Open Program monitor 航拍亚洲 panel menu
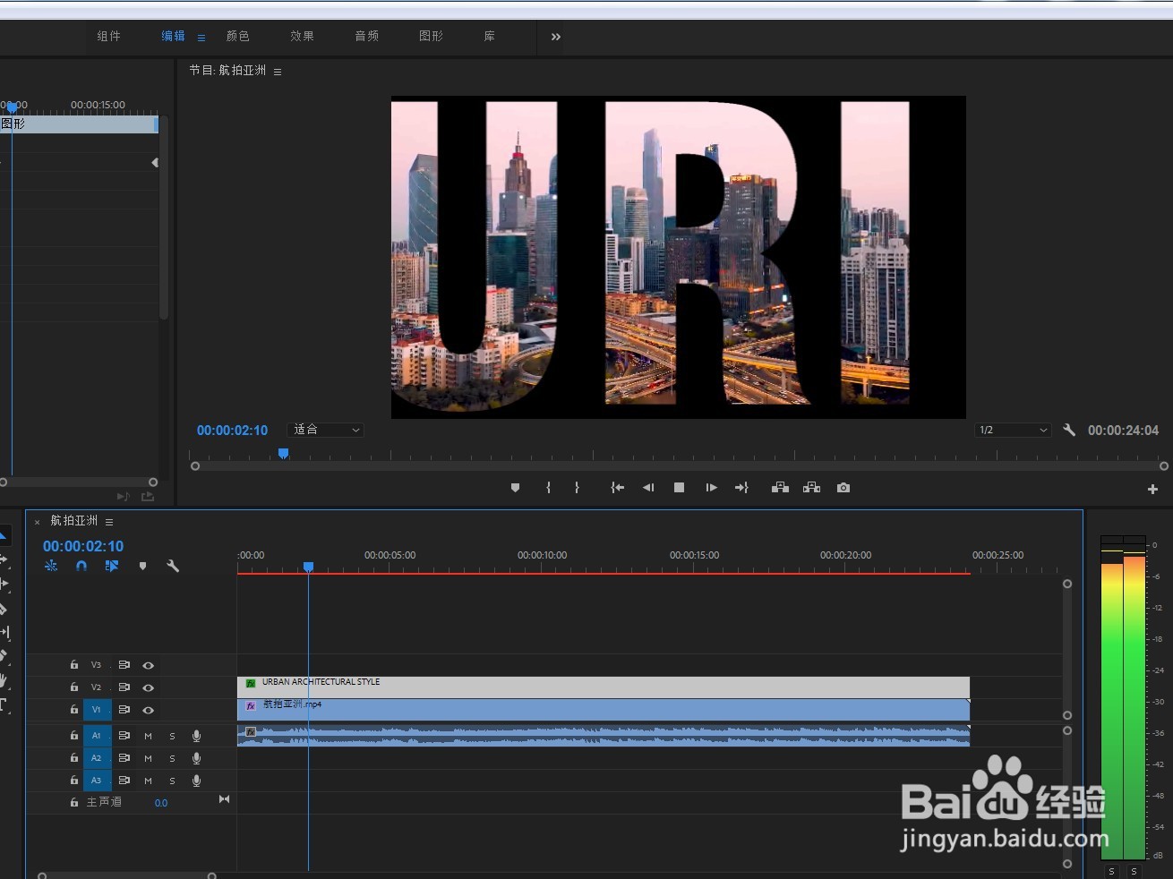Image resolution: width=1173 pixels, height=879 pixels. [278, 72]
